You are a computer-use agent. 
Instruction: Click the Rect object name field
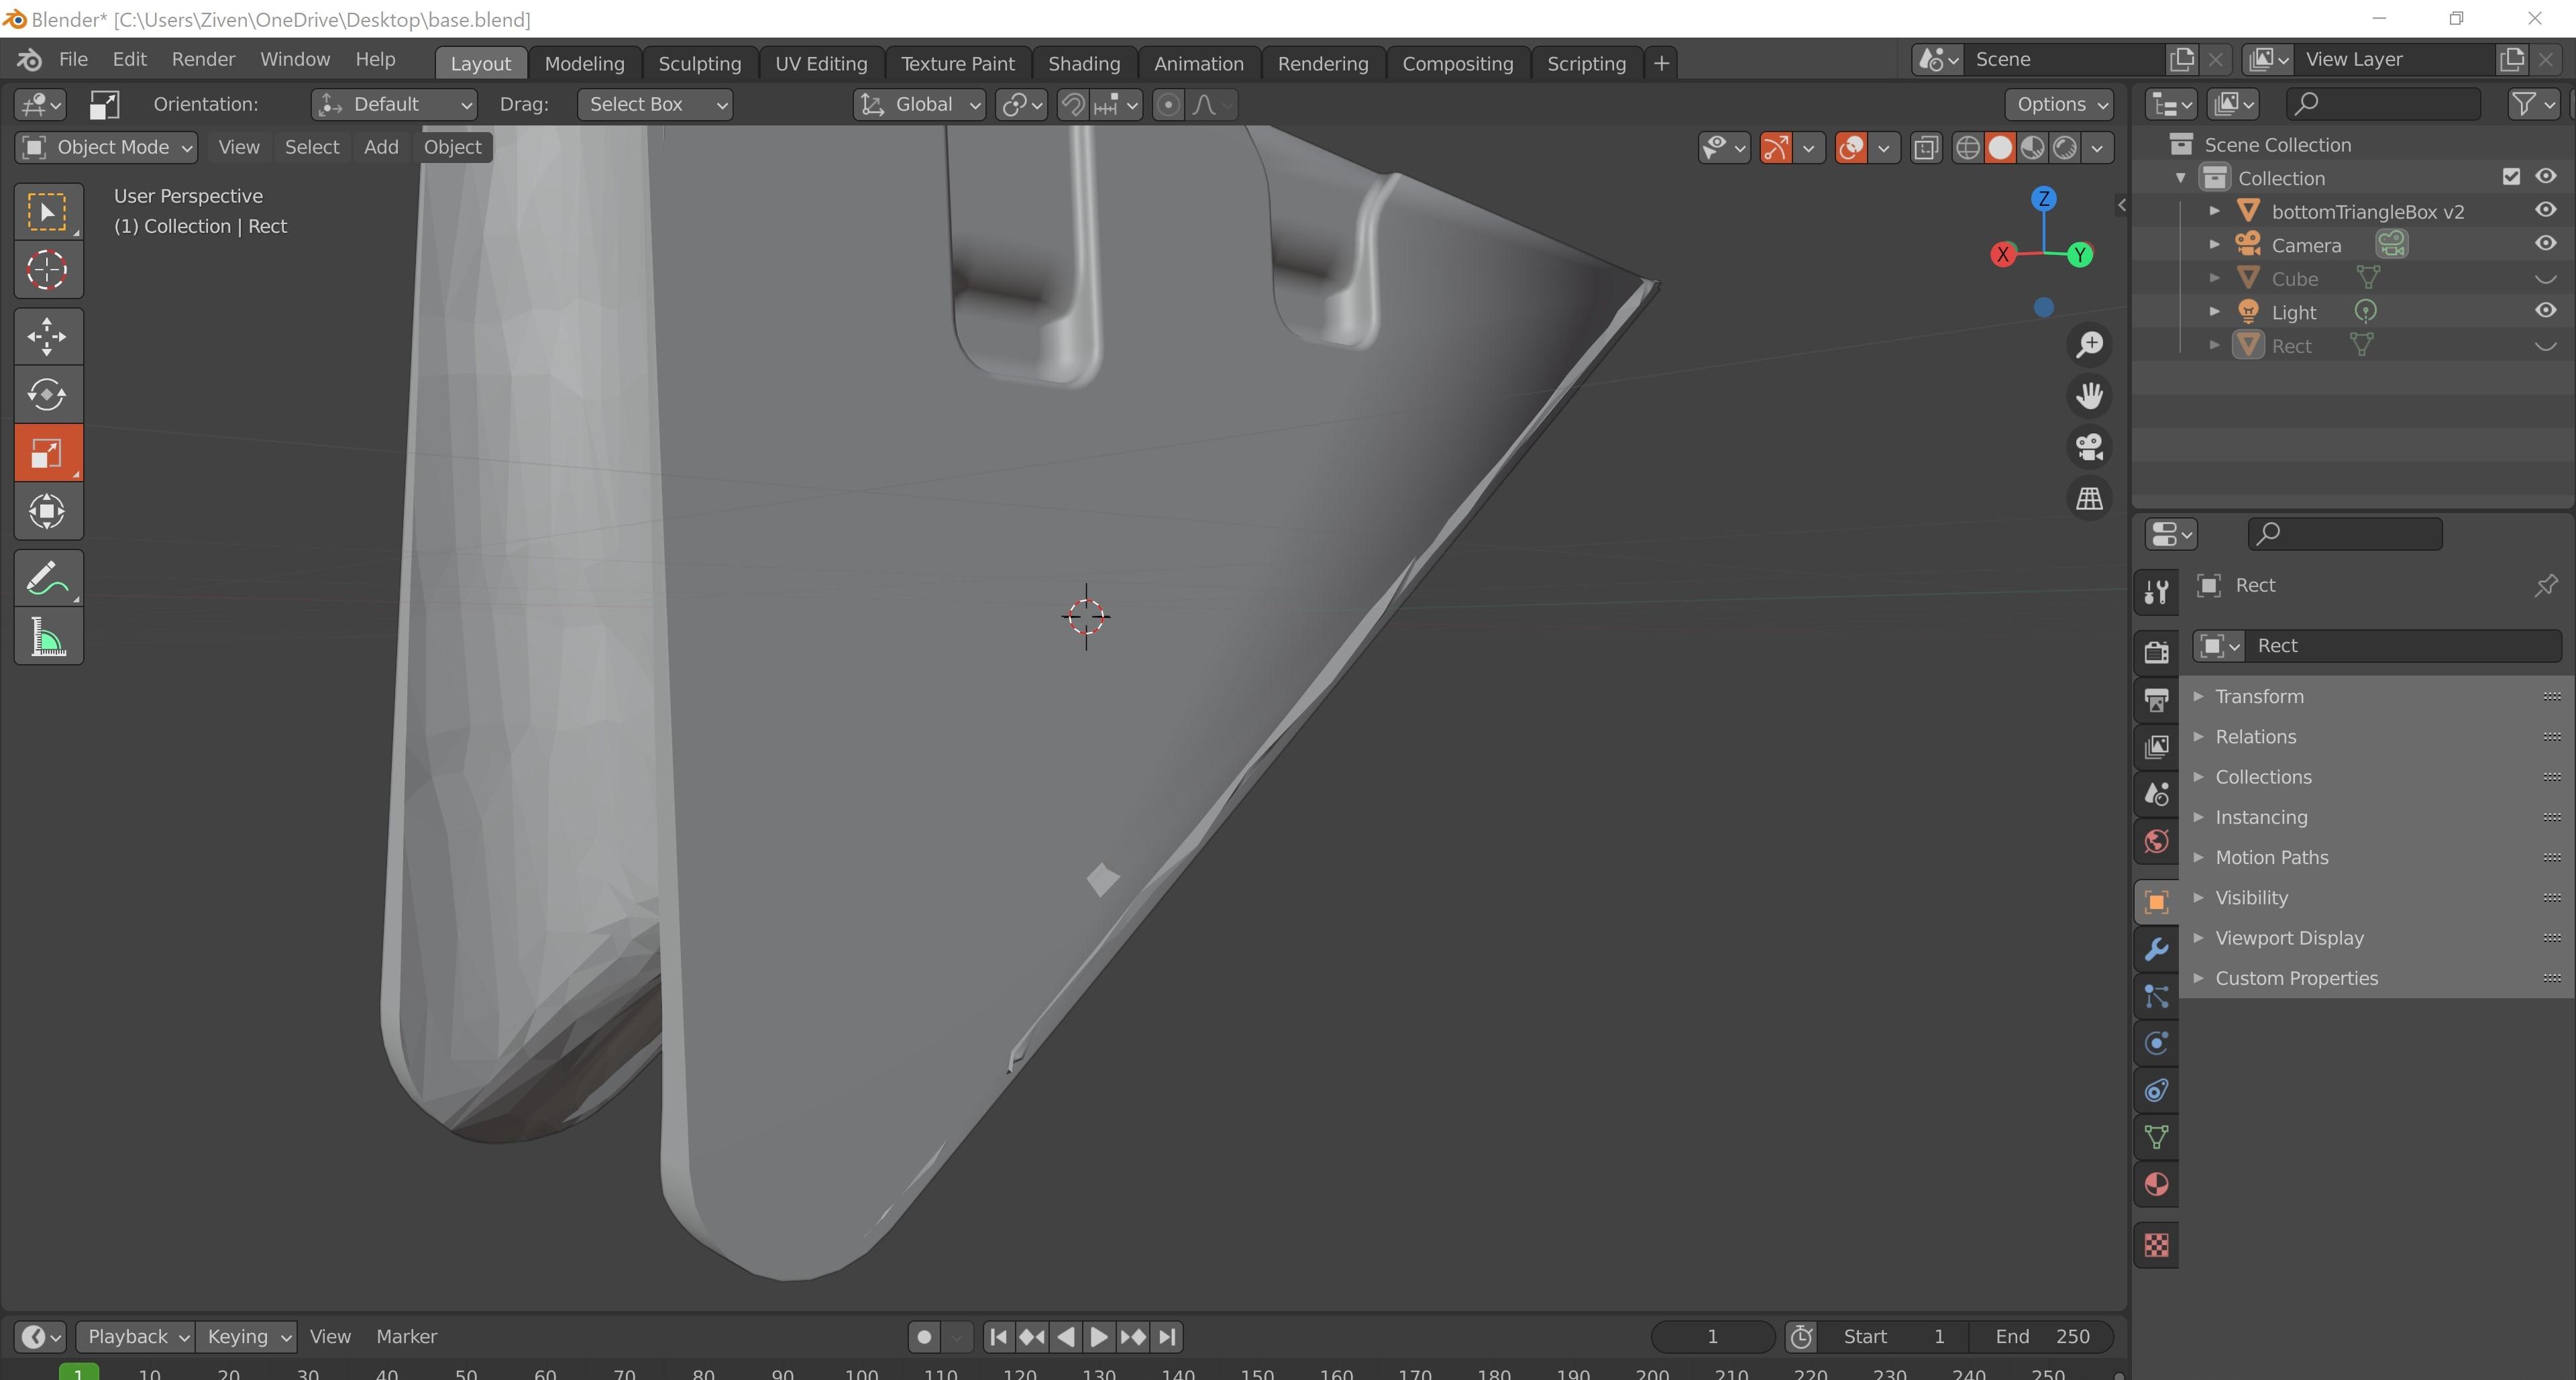2400,645
